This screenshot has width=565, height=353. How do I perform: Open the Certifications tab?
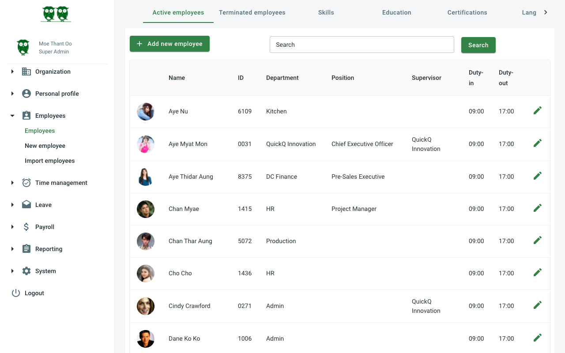tap(467, 12)
